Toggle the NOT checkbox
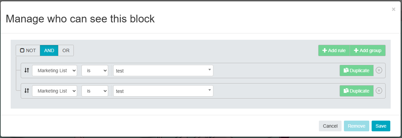 coord(22,50)
